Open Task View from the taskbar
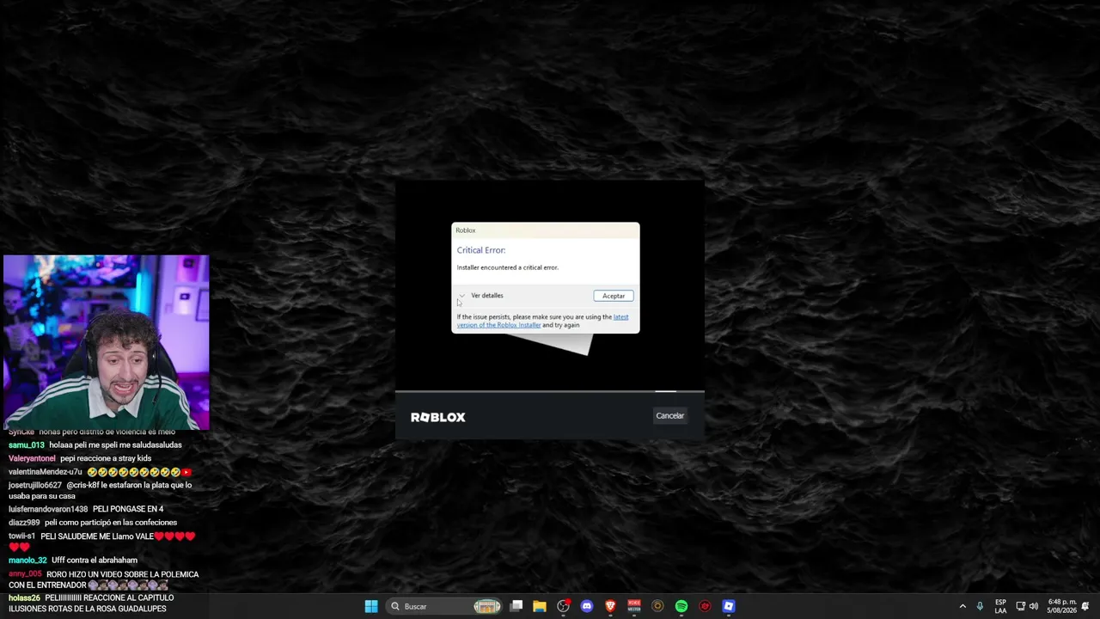This screenshot has width=1100, height=619. click(x=516, y=606)
